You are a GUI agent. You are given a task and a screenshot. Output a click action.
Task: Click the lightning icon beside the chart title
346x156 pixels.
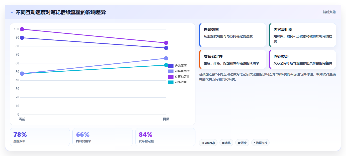[12, 12]
